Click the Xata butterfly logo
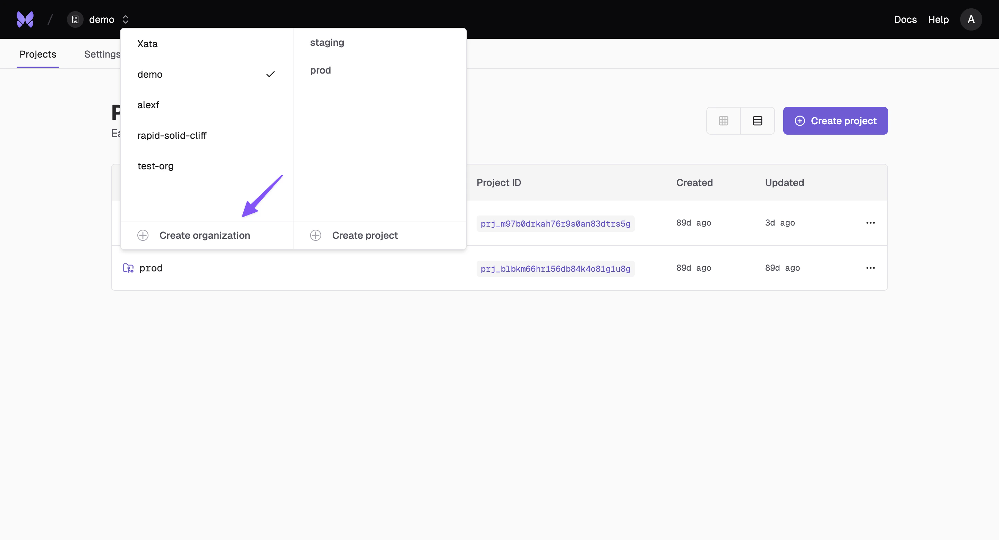 pyautogui.click(x=24, y=19)
